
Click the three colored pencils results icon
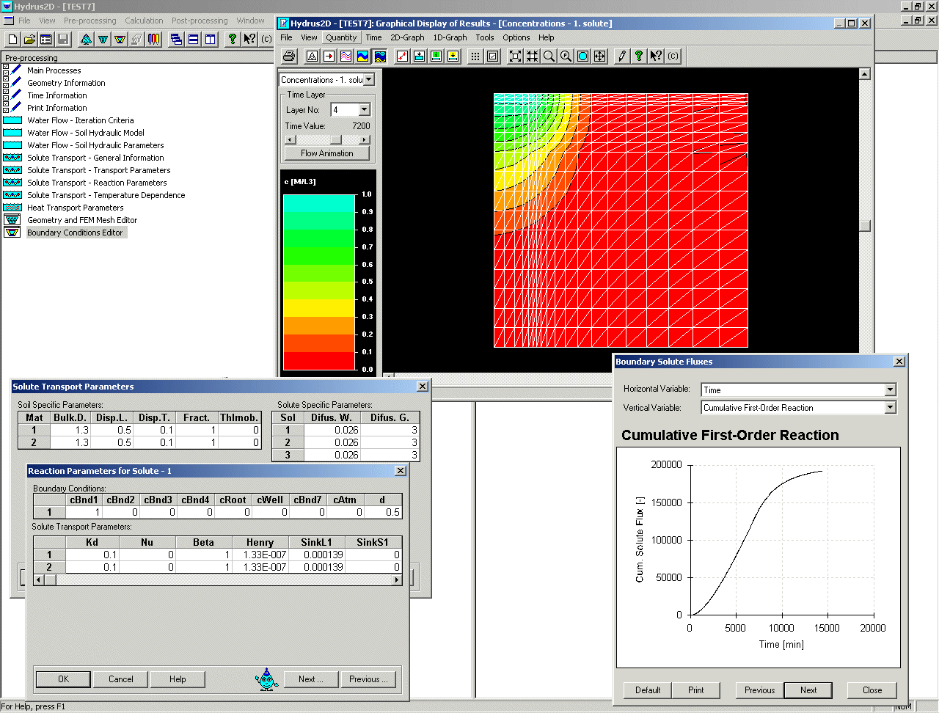[153, 39]
